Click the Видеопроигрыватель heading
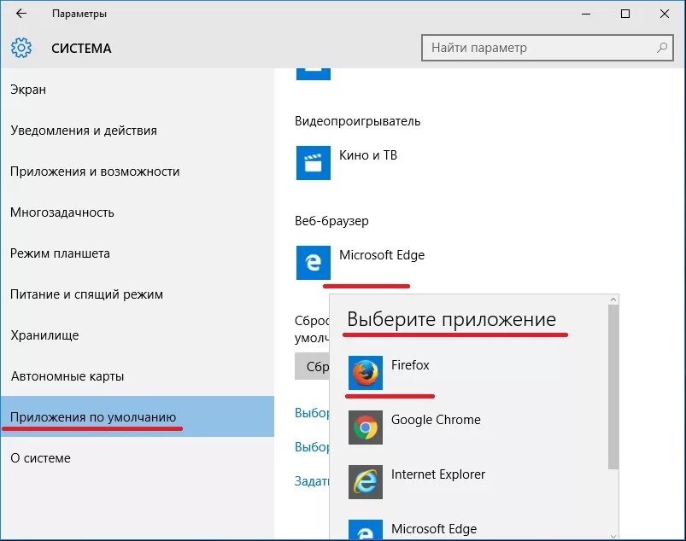Image resolution: width=686 pixels, height=541 pixels. point(357,121)
